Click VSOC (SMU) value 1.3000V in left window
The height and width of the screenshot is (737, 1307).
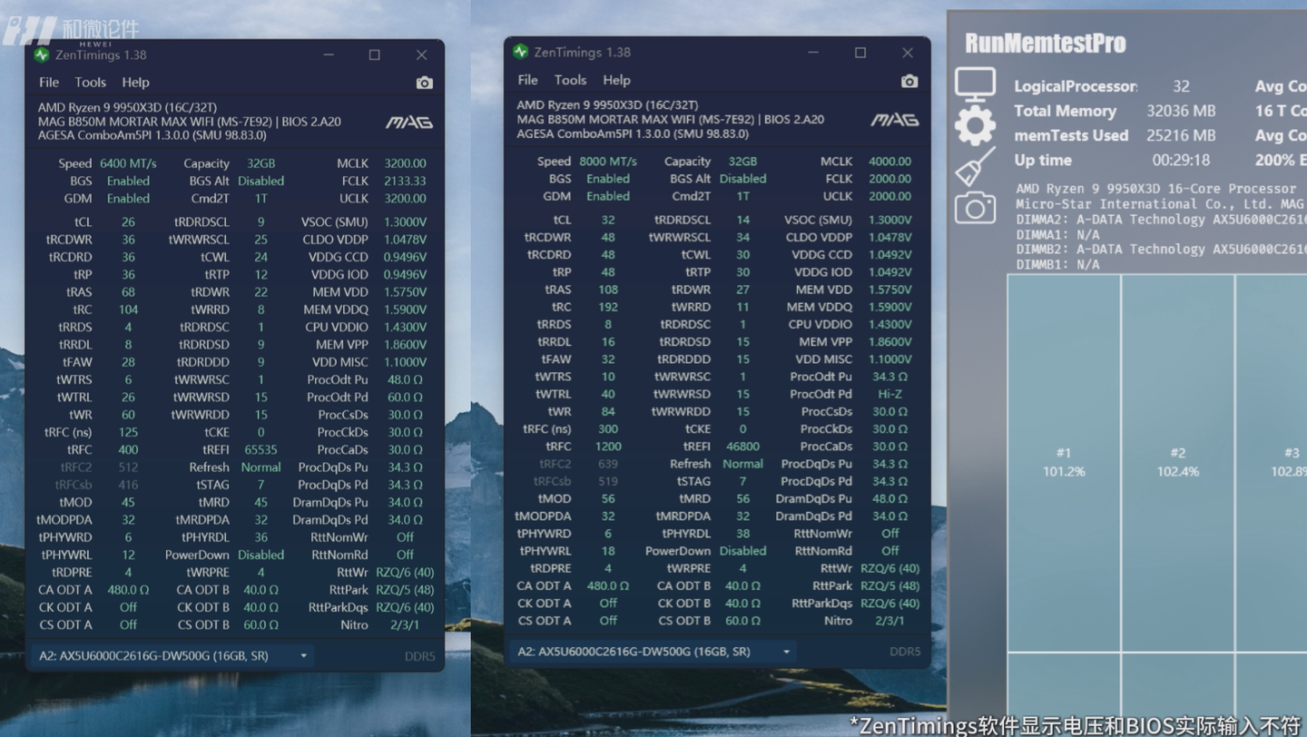(x=405, y=222)
